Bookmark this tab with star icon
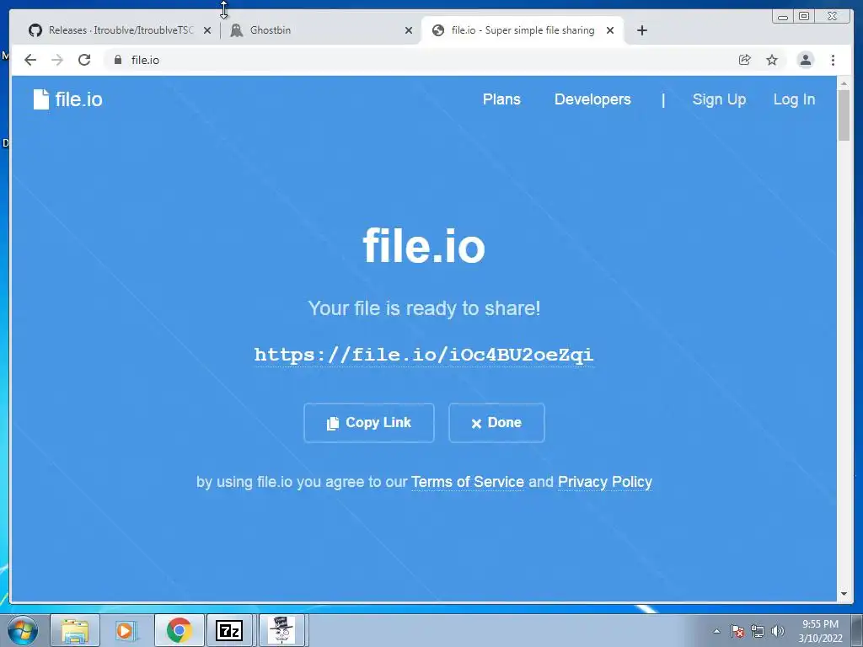This screenshot has height=647, width=863. (x=772, y=60)
